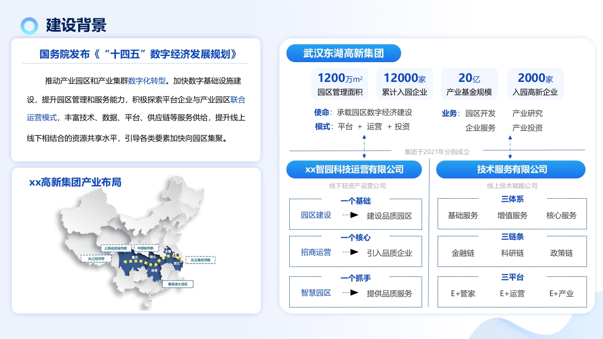This screenshot has height=339, width=603.
Task: Click the 产业研究 business item
Action: [528, 113]
